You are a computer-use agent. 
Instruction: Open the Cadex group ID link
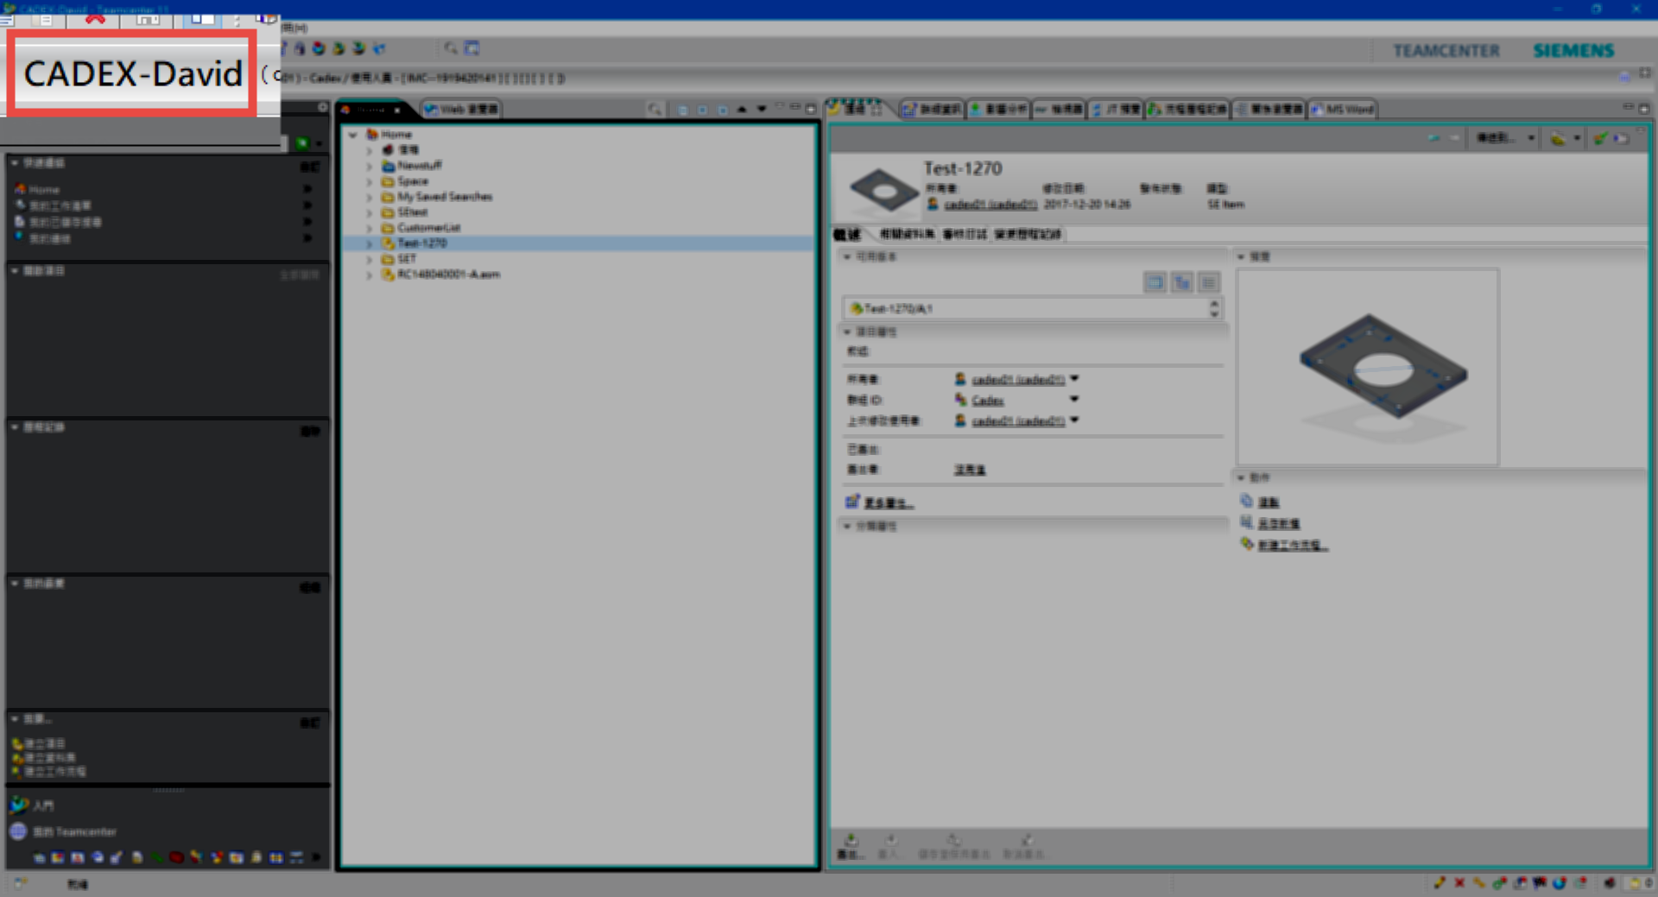[987, 401]
